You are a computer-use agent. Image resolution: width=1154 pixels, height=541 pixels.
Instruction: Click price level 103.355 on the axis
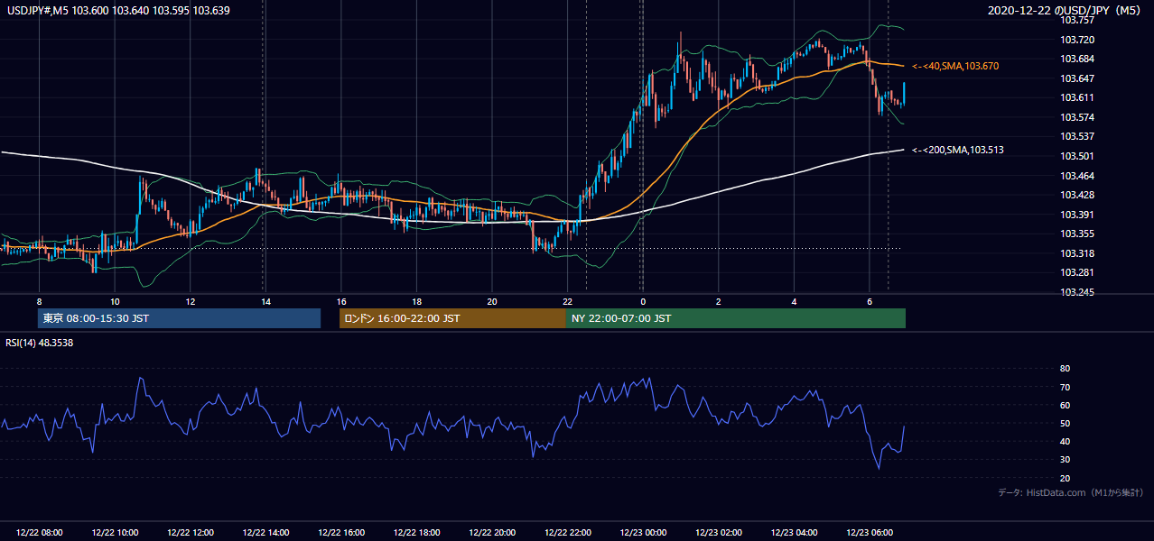tap(1076, 234)
